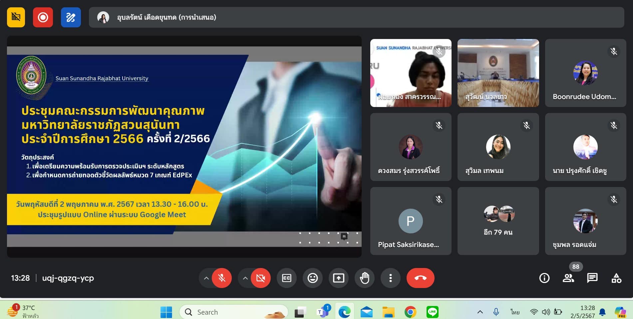Toggle closed captions on
This screenshot has width=633, height=319.
tap(286, 278)
